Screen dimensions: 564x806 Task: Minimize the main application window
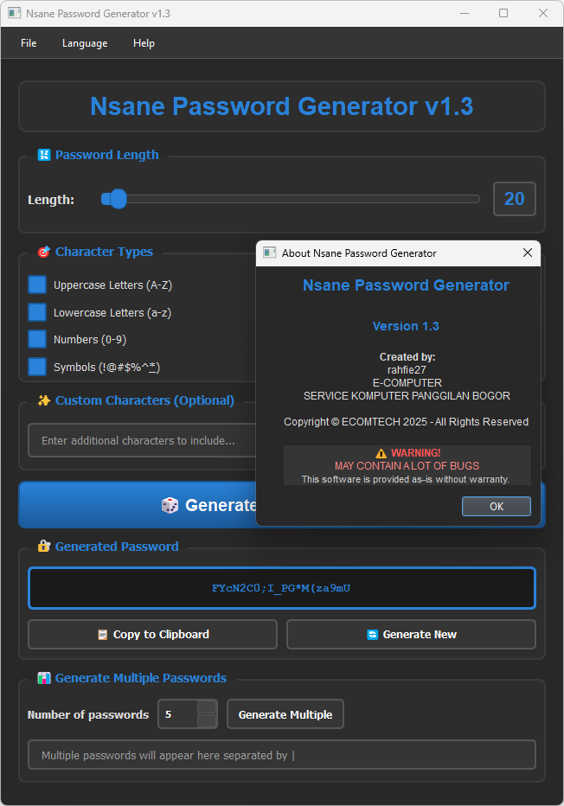click(x=465, y=13)
